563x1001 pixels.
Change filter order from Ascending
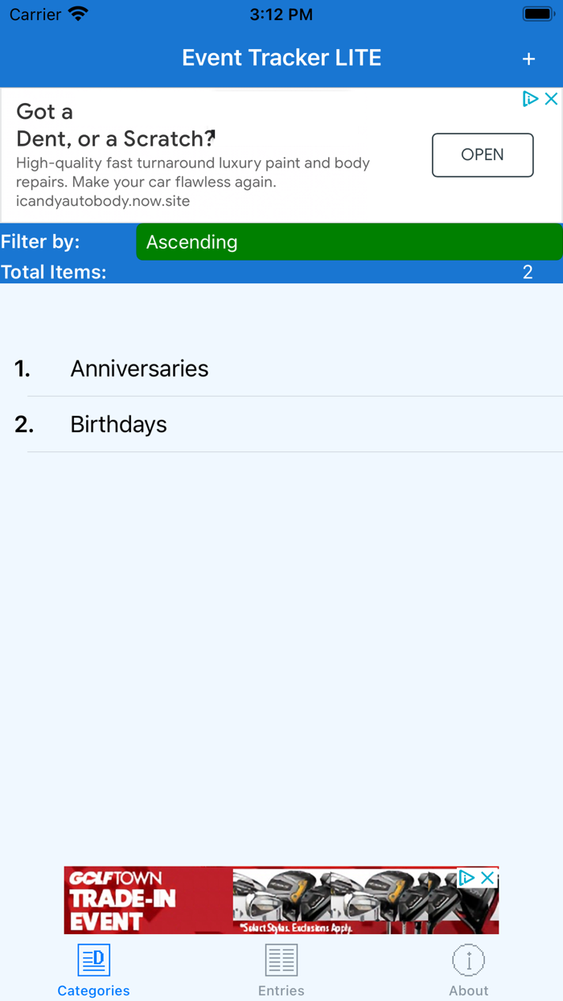(x=349, y=241)
